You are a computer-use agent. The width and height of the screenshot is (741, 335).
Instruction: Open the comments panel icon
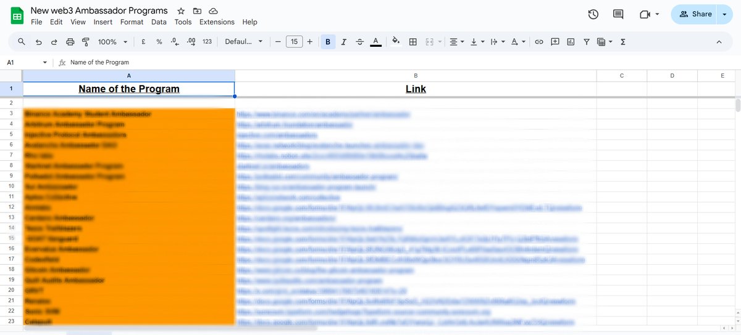coord(618,14)
